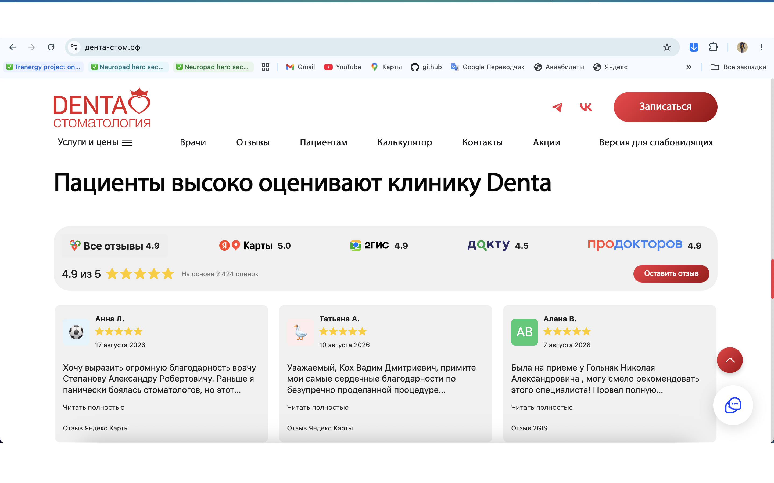Go to Врачи menu item
The height and width of the screenshot is (483, 774).
pyautogui.click(x=193, y=142)
